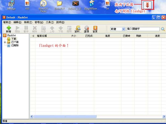Open the 工具(T) menu
Viewport: 166px width, 124px height.
[50, 22]
